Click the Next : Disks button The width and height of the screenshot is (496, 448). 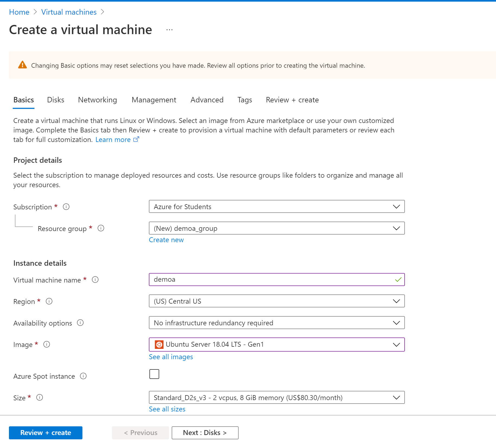pos(205,433)
